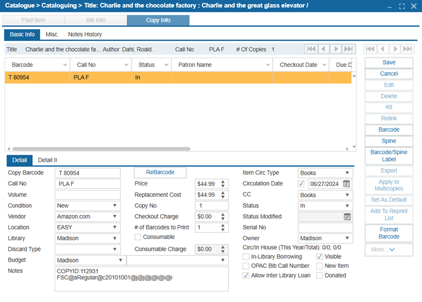Go to next copy using navigator above Save
The image size is (422, 302).
tap(395, 49)
